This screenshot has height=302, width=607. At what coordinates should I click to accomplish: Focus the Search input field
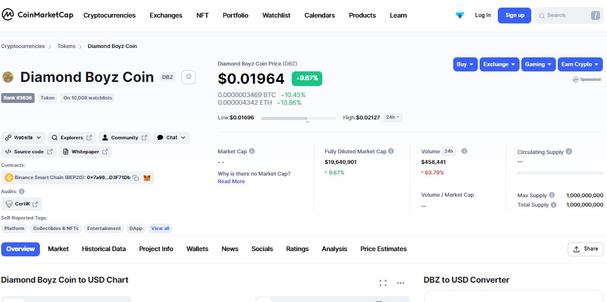pyautogui.click(x=569, y=15)
